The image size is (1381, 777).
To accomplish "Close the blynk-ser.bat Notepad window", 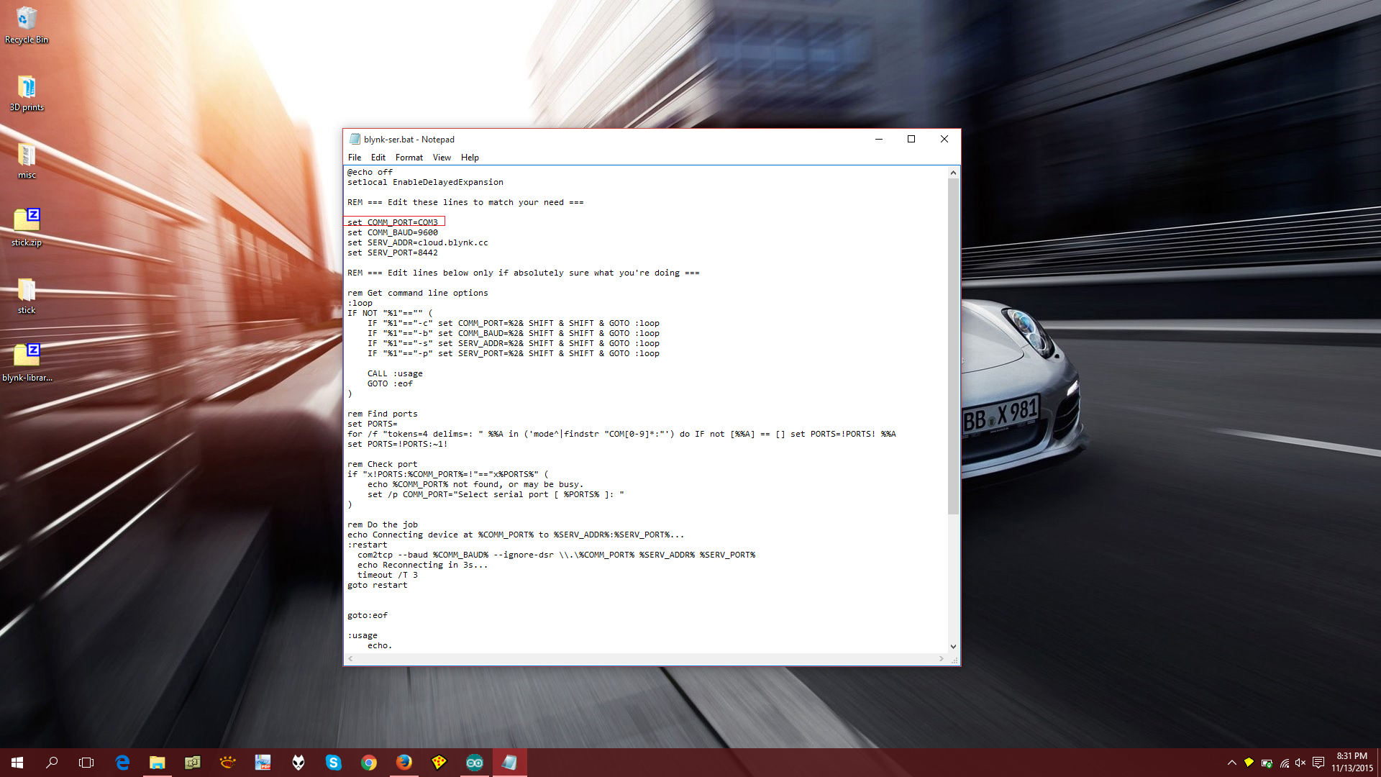I will pyautogui.click(x=944, y=139).
